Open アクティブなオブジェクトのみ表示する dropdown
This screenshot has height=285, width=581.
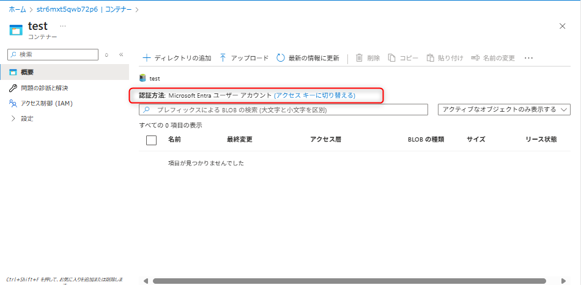coord(504,110)
